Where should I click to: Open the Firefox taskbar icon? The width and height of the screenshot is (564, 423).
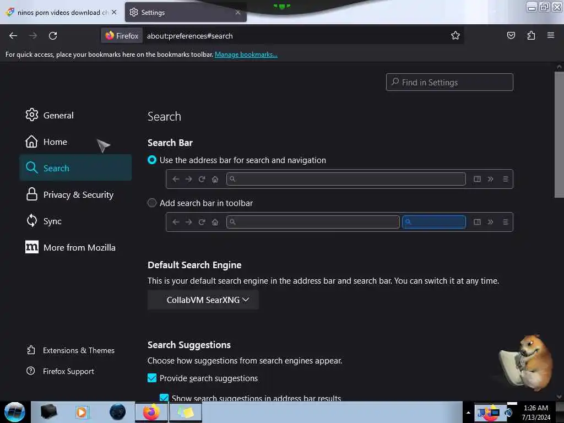[x=151, y=412]
